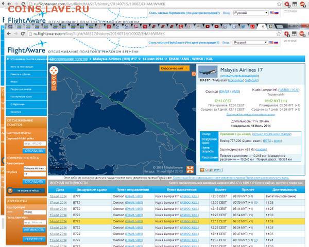Open the 17 июл 2014 flight log row
Screen dimensions: 309x247
[176, 202]
